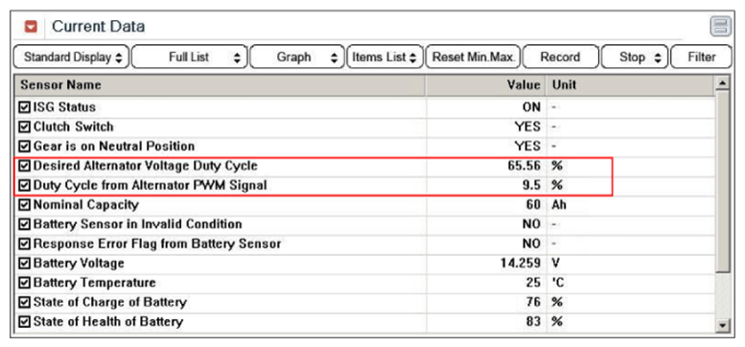745x347 pixels.
Task: Open the Filter button
Action: [701, 58]
